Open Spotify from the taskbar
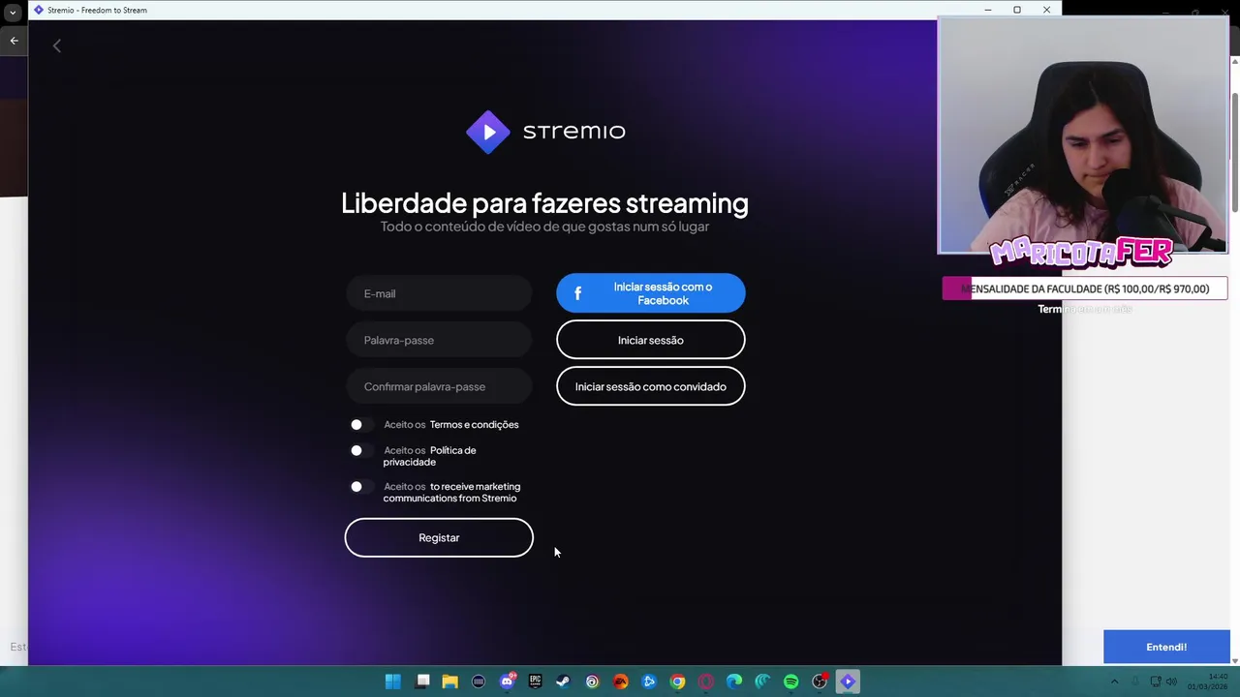Image resolution: width=1240 pixels, height=697 pixels. pos(790,682)
